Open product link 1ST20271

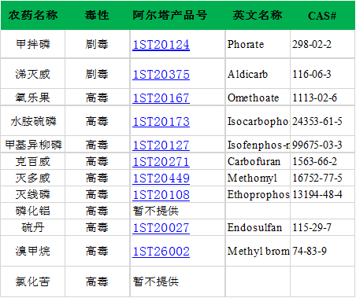point(161,162)
